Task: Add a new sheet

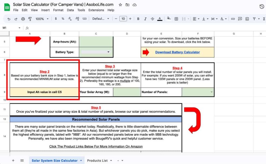Action: (x=13, y=160)
